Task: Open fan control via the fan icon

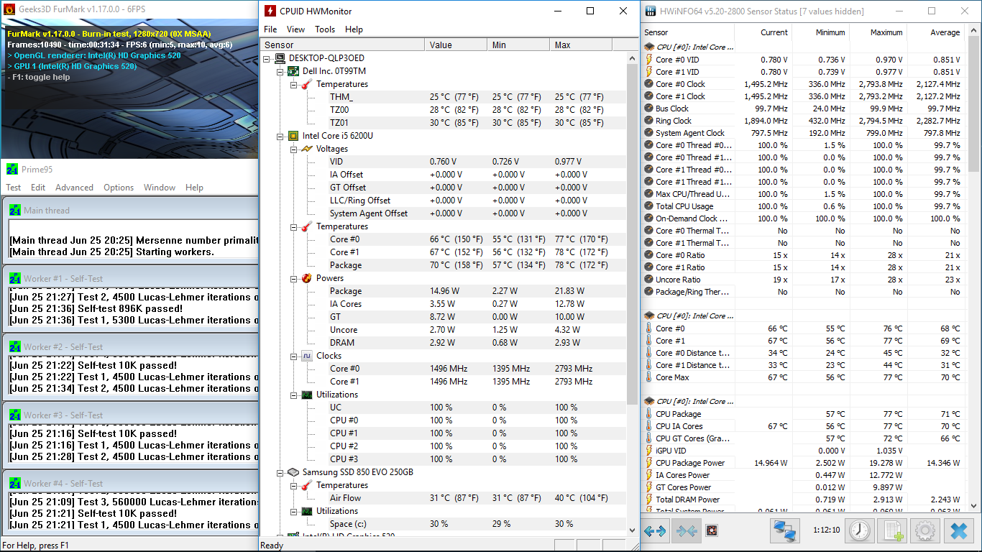Action: pos(712,532)
